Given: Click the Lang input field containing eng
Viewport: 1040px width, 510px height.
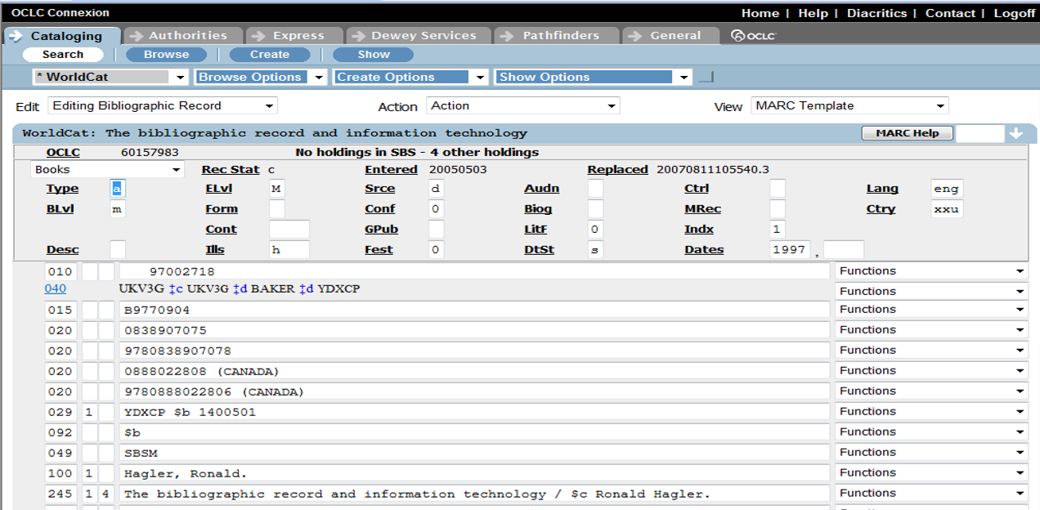Looking at the screenshot, I should pos(946,189).
